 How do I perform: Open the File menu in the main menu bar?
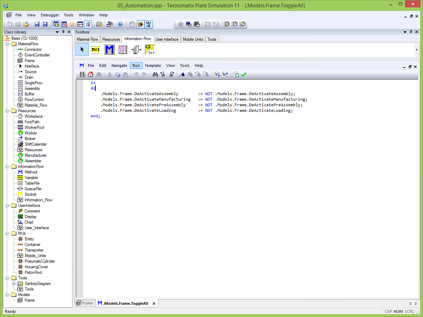coord(18,15)
